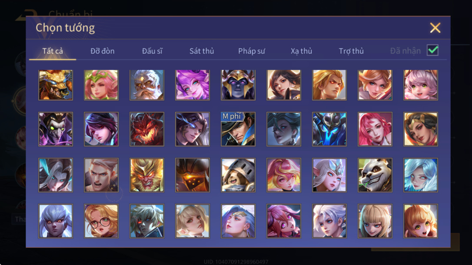Screen dimensions: 472x265
Task: Choose the golden dragon beast hero
Action: 56,85
